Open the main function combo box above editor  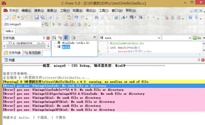point(130,38)
